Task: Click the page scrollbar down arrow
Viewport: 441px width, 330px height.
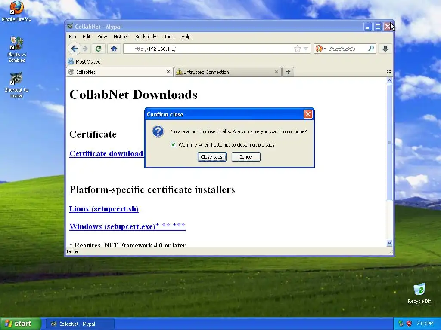Action: coord(389,243)
